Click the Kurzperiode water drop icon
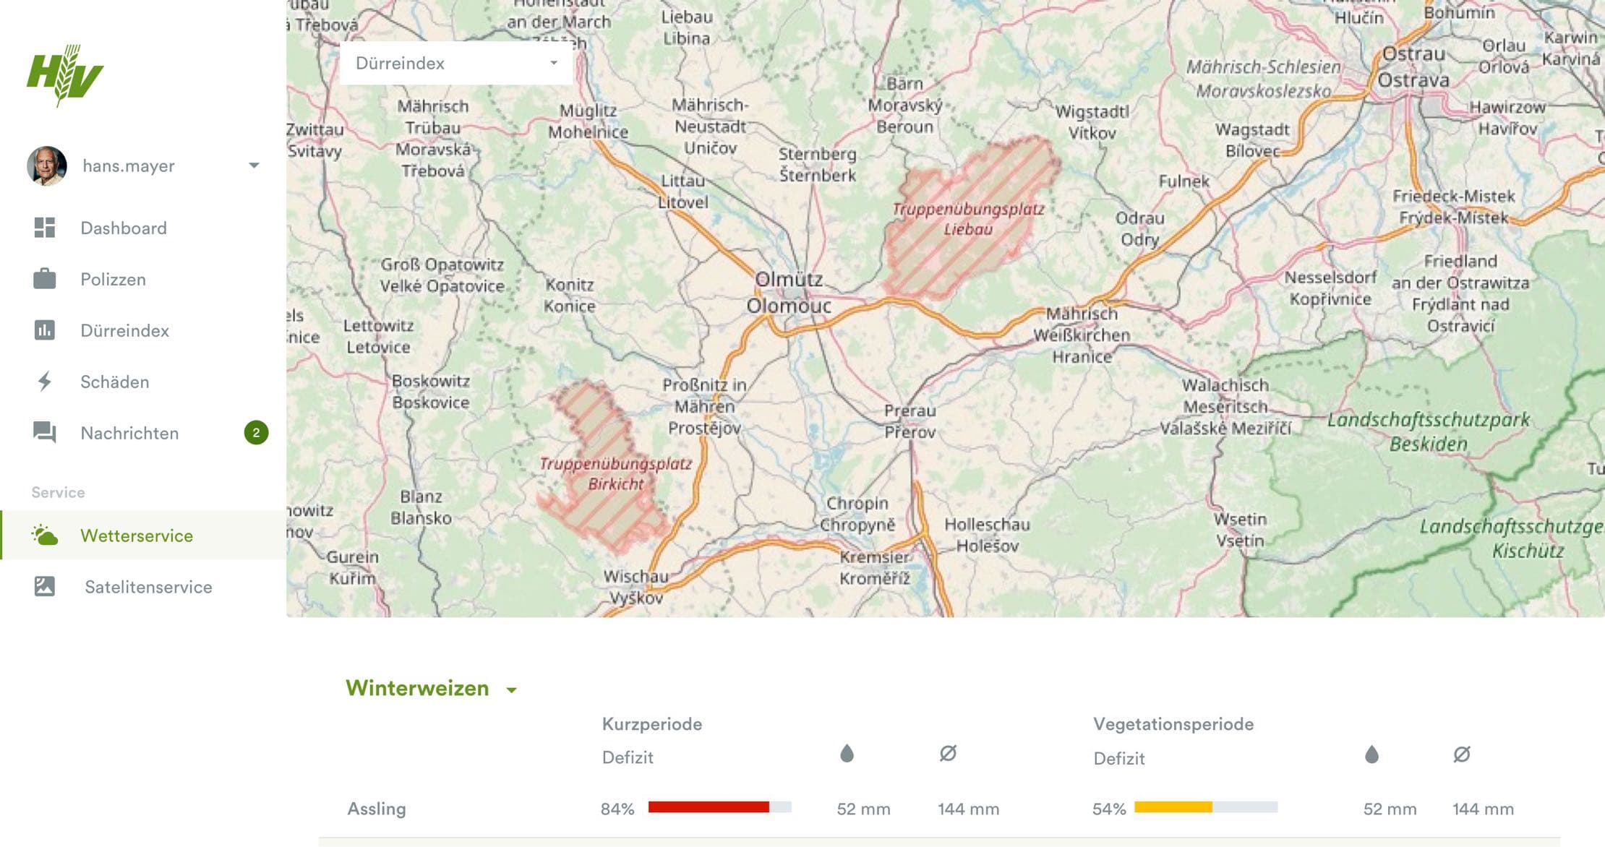This screenshot has width=1605, height=847. [x=847, y=754]
